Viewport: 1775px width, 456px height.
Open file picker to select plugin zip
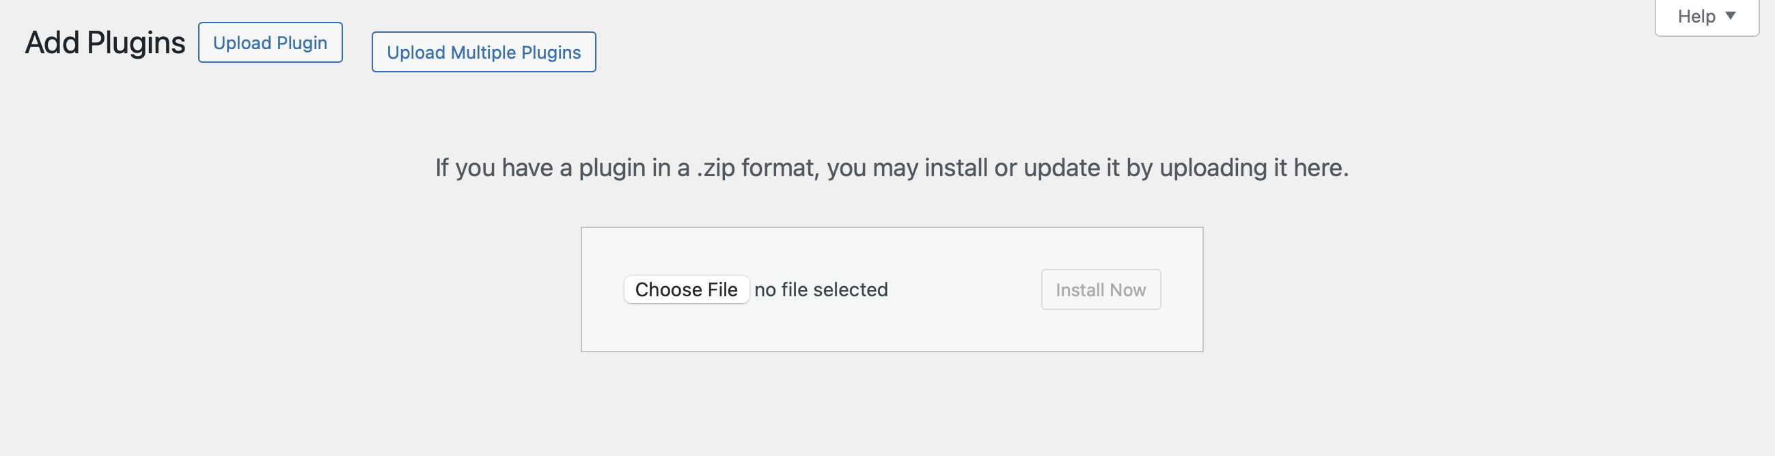point(687,289)
